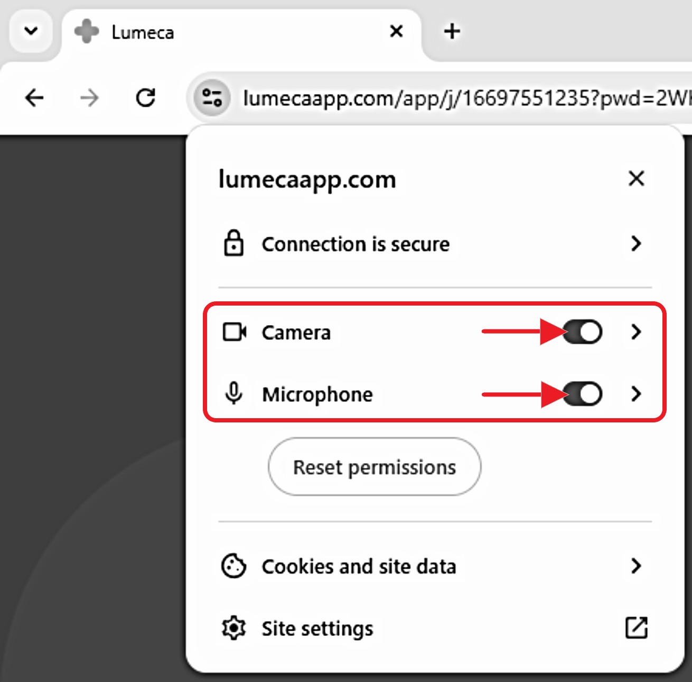The width and height of the screenshot is (692, 682).
Task: Click the Reset permissions button
Action: pos(374,467)
